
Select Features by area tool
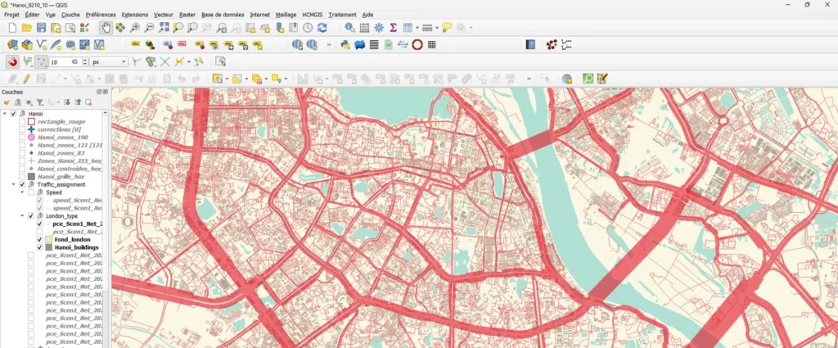tap(217, 79)
